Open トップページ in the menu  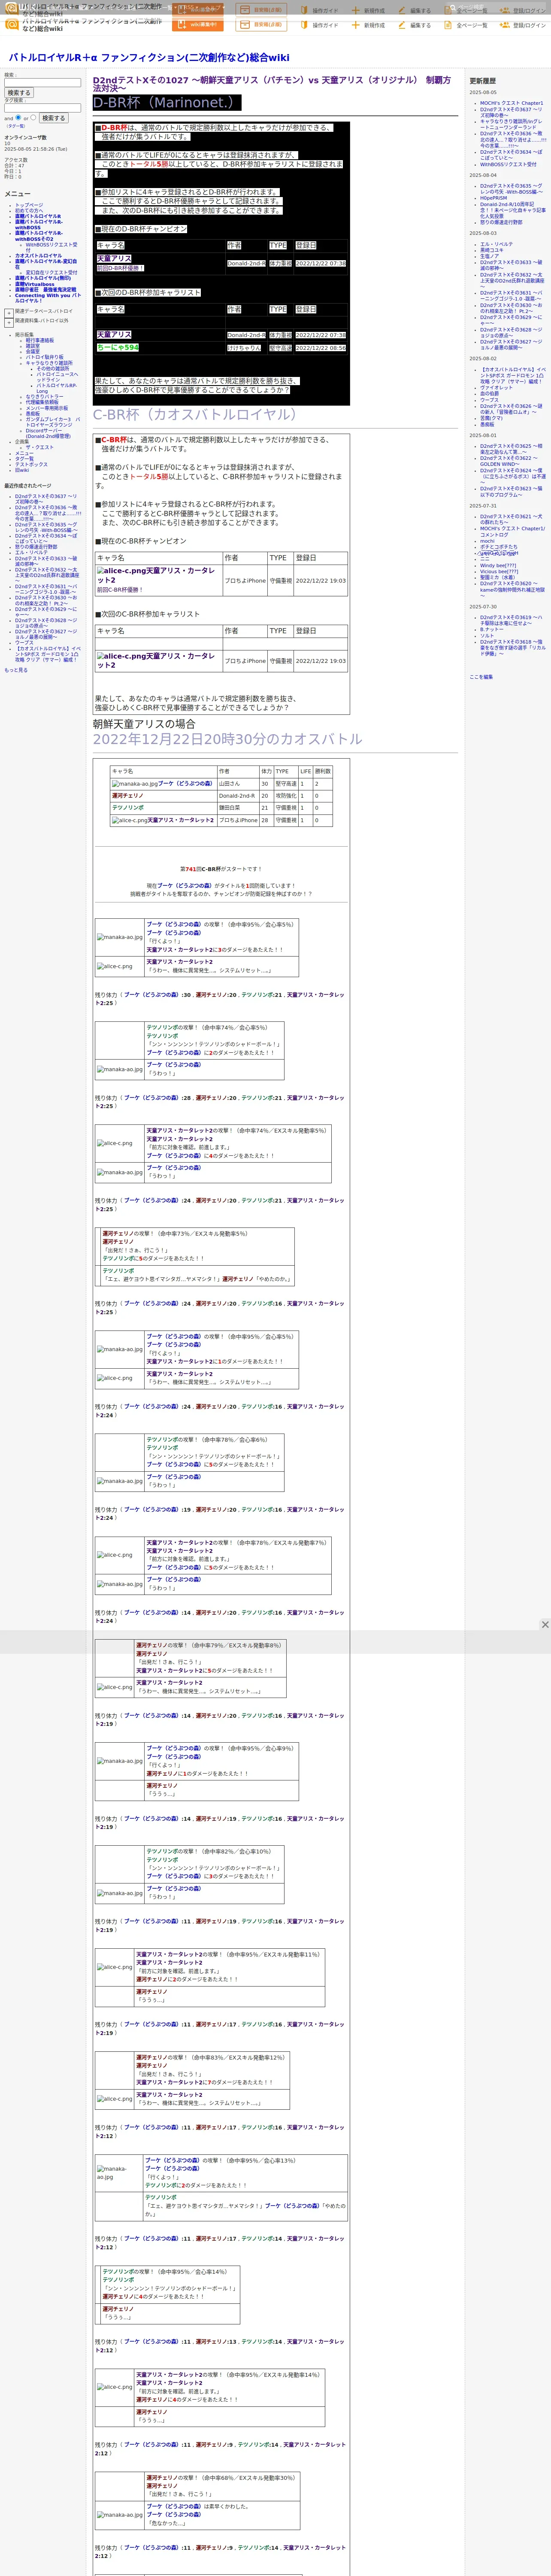pyautogui.click(x=29, y=205)
